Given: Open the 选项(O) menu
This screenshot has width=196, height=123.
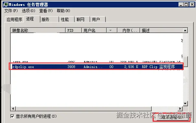Looking at the screenshot, I should pos(28,11).
